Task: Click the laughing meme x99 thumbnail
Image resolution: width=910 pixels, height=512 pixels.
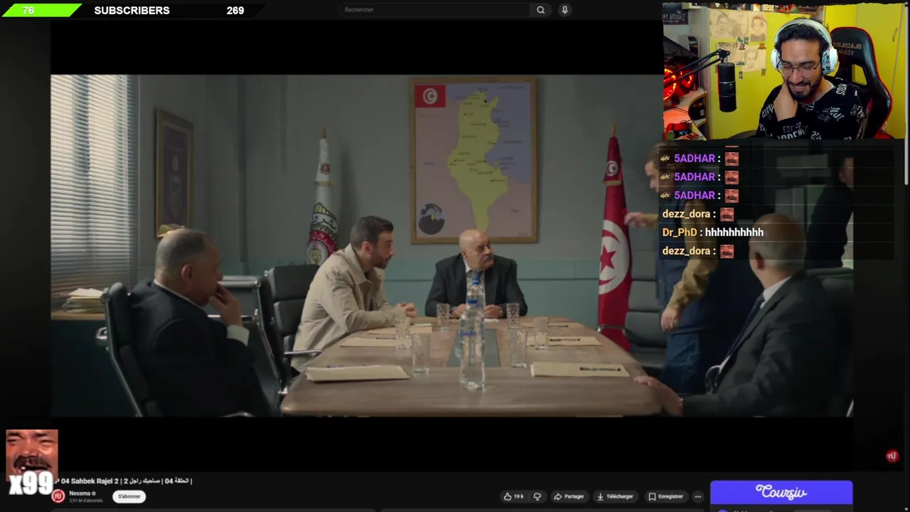Action: click(31, 462)
